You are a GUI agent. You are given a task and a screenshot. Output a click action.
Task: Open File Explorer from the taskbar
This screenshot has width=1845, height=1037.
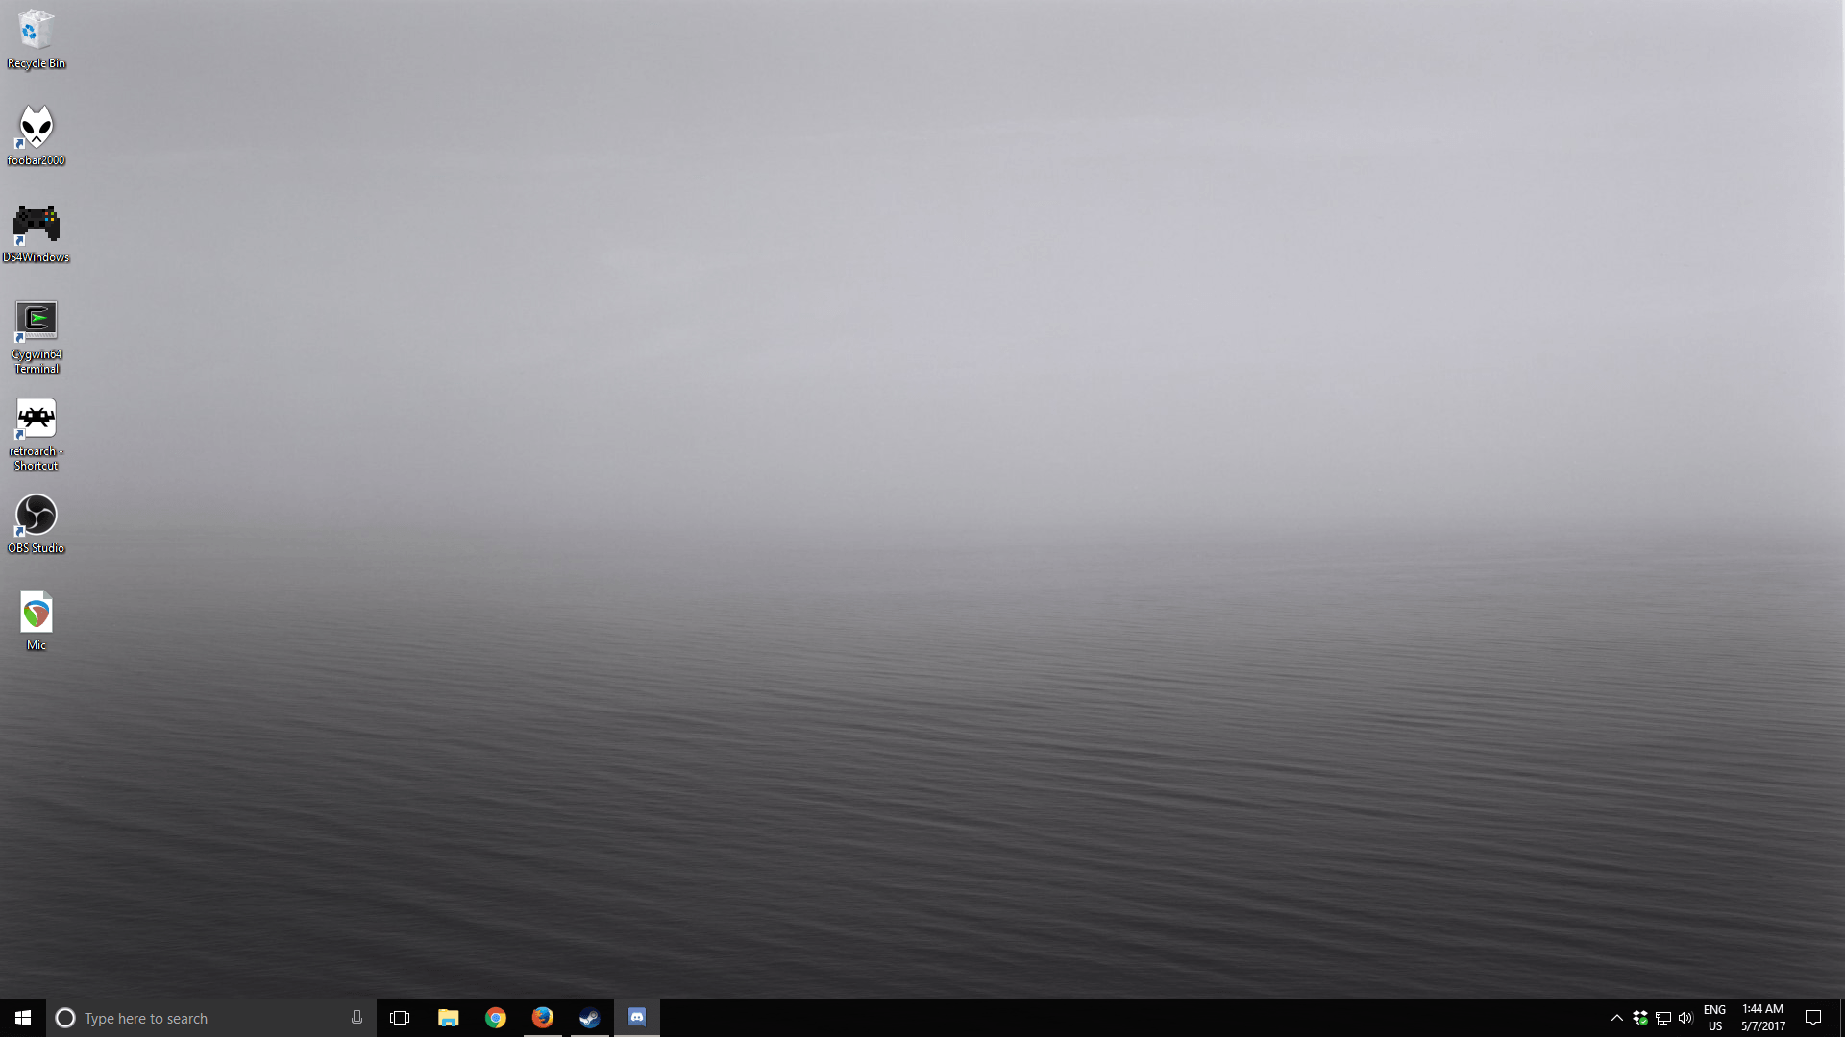click(448, 1017)
